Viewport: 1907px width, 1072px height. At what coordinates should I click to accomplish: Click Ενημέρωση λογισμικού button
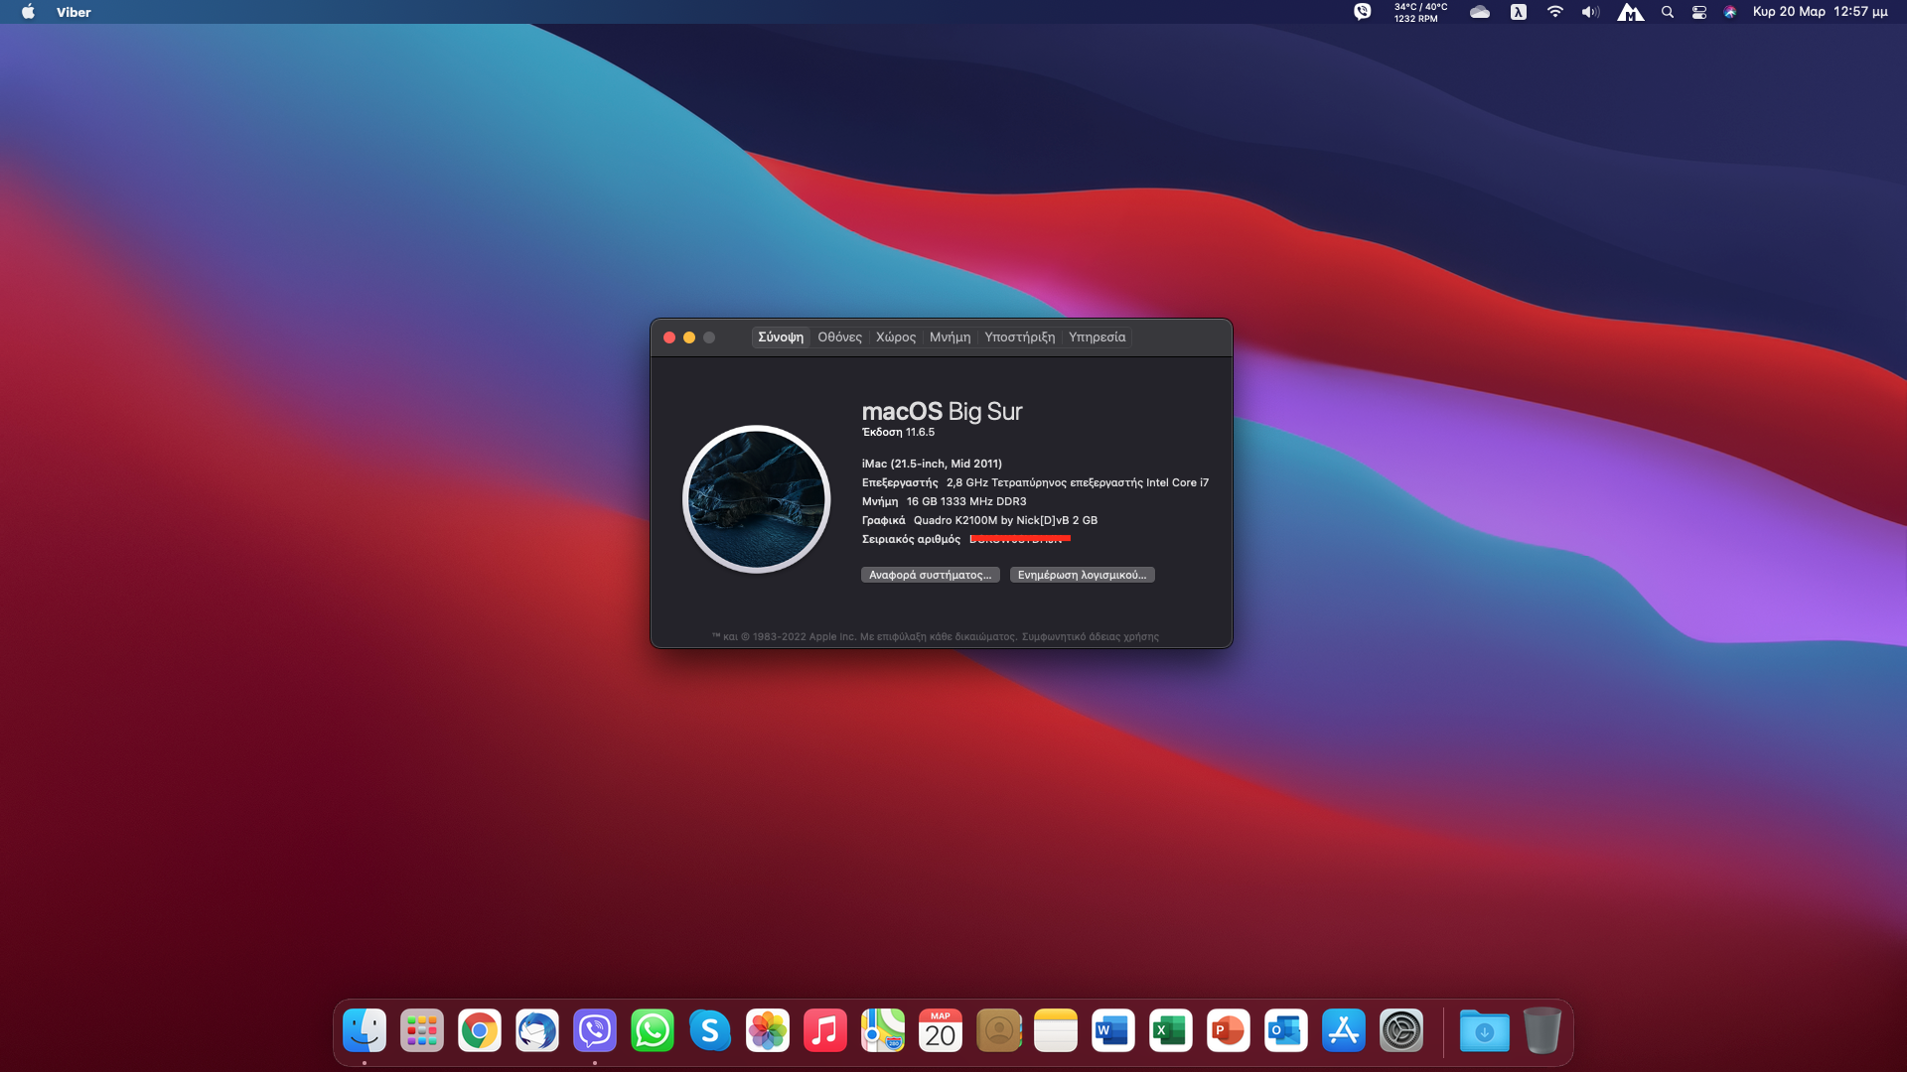1082,575
